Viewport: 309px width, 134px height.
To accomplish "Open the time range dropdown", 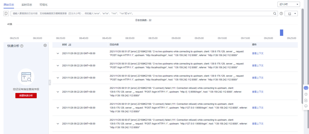I will tap(289, 4).
